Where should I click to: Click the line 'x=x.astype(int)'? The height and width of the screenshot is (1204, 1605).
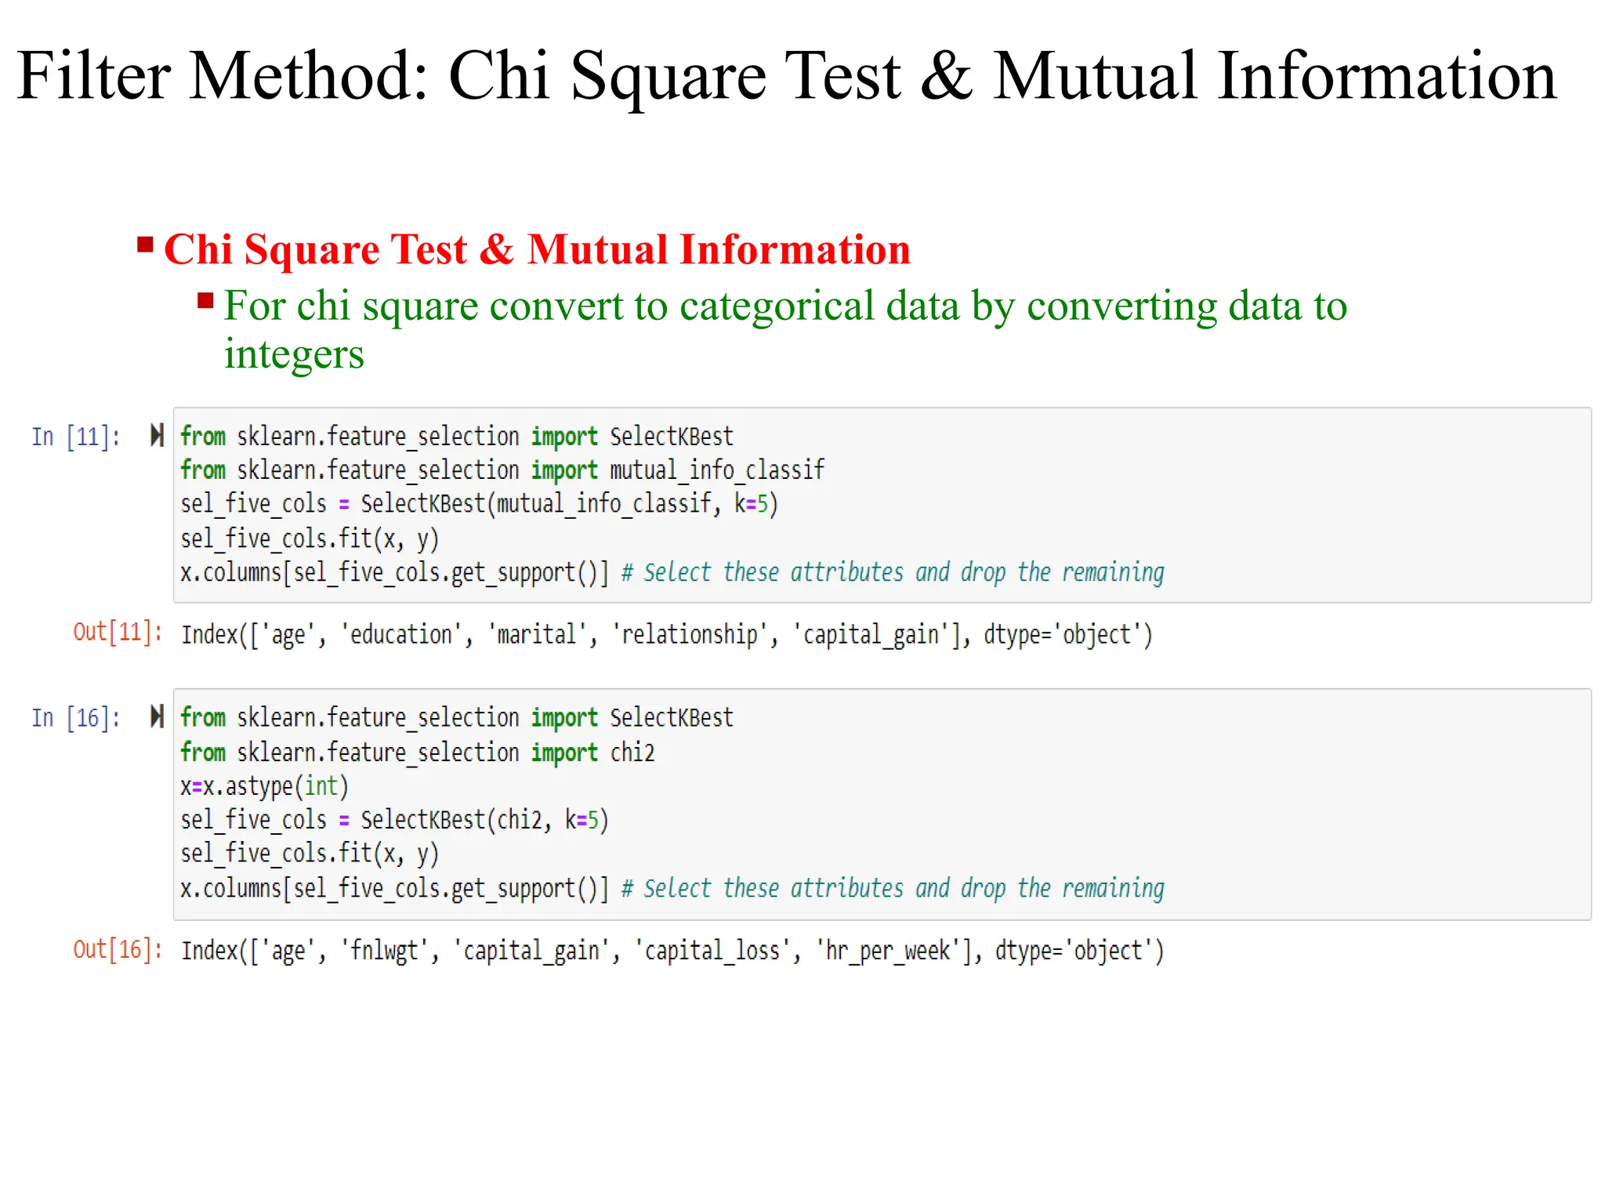coord(264,786)
